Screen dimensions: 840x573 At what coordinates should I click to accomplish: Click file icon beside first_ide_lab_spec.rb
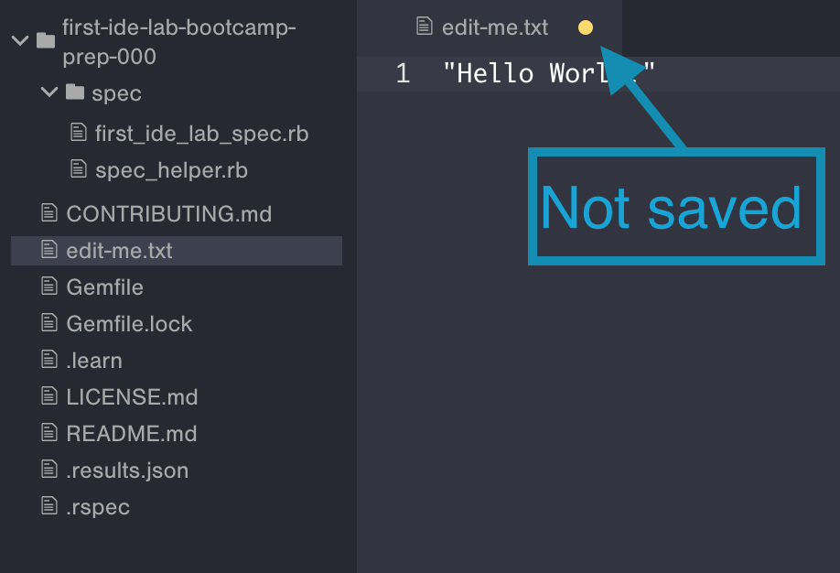coord(79,134)
